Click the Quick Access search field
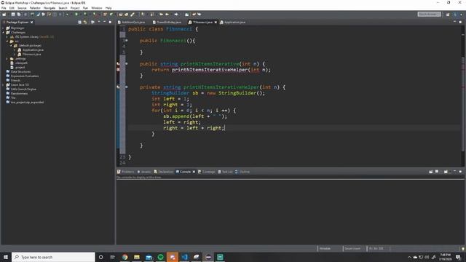This screenshot has width=466, height=262. coord(429,15)
